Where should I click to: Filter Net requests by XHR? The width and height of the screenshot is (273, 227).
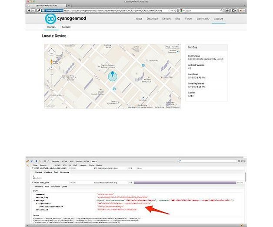pos(75,165)
